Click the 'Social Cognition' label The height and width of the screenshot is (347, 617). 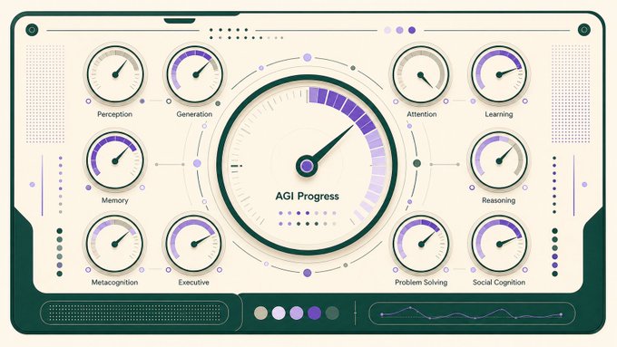[498, 283]
